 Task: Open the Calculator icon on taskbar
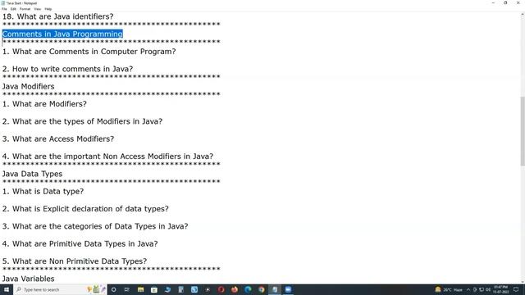(180, 289)
